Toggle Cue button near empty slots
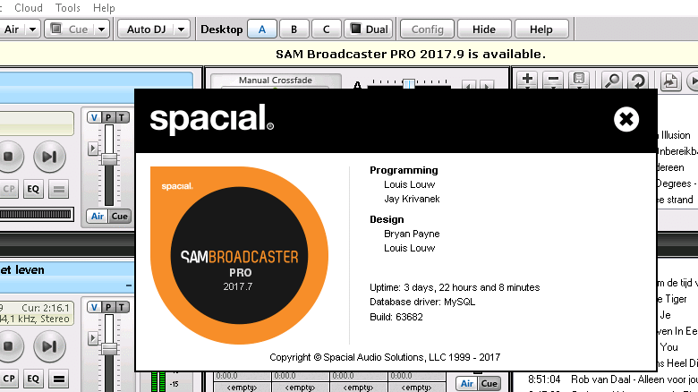This screenshot has height=392, width=698. (x=489, y=384)
